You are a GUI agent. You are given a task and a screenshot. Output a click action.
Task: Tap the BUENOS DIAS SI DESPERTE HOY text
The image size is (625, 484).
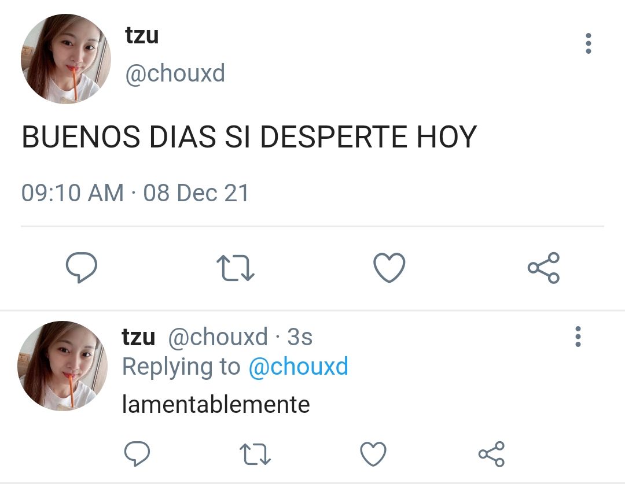tap(249, 136)
